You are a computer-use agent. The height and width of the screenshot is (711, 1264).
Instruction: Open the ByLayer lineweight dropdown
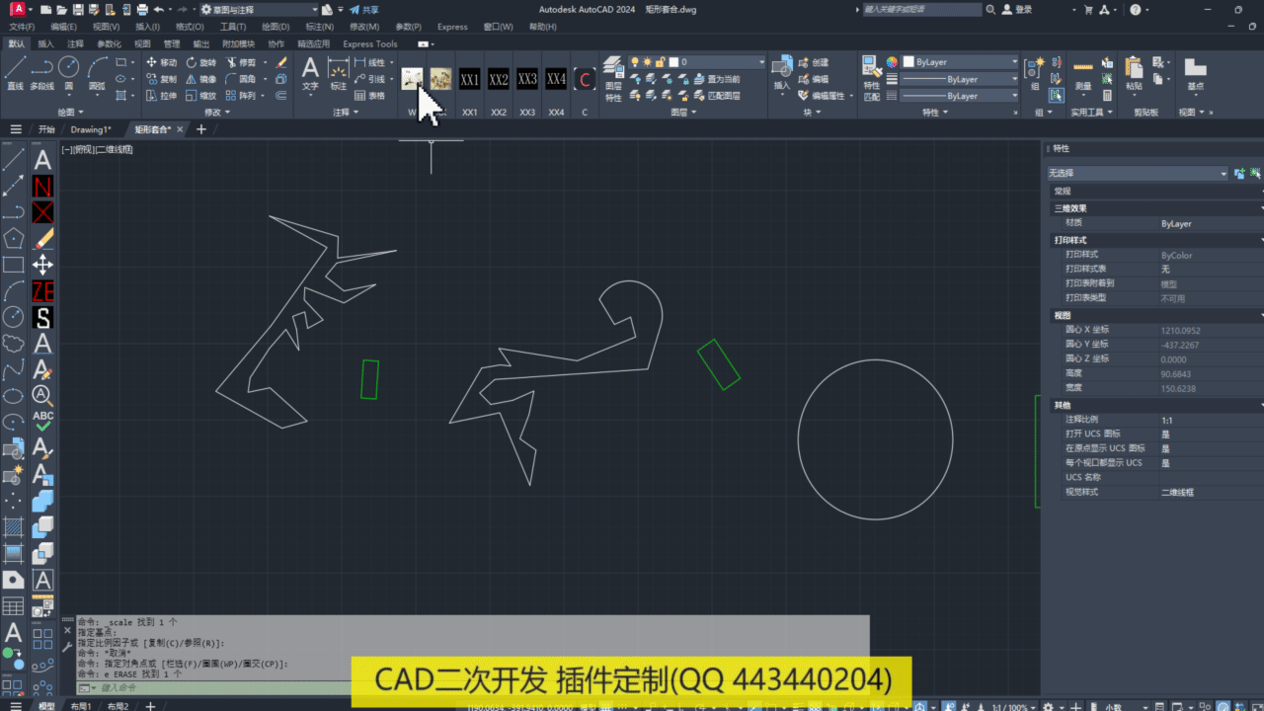[x=960, y=79]
